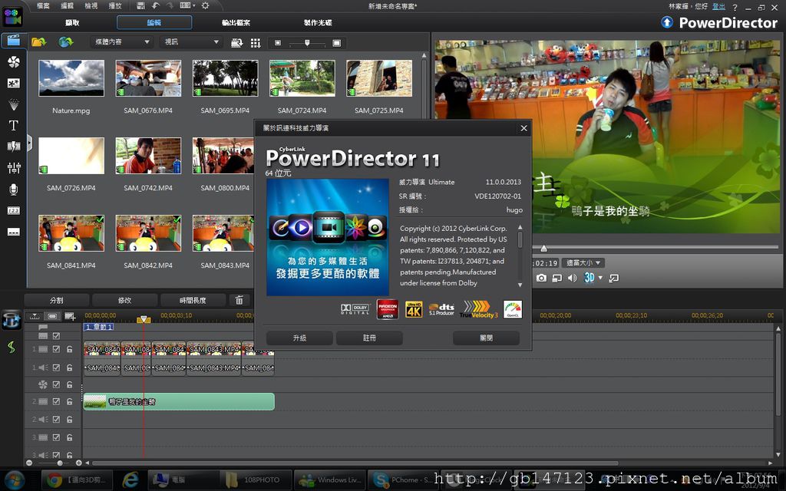Click the 分割 split button
Image resolution: width=786 pixels, height=491 pixels.
[x=57, y=300]
